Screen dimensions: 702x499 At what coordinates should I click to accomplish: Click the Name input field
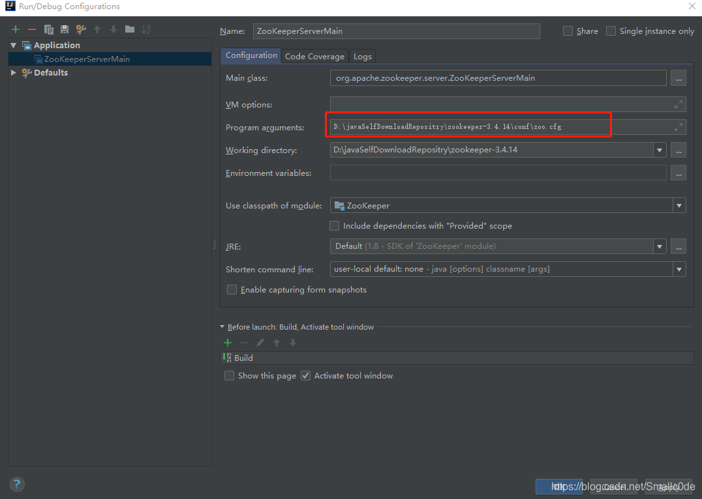[x=396, y=31]
